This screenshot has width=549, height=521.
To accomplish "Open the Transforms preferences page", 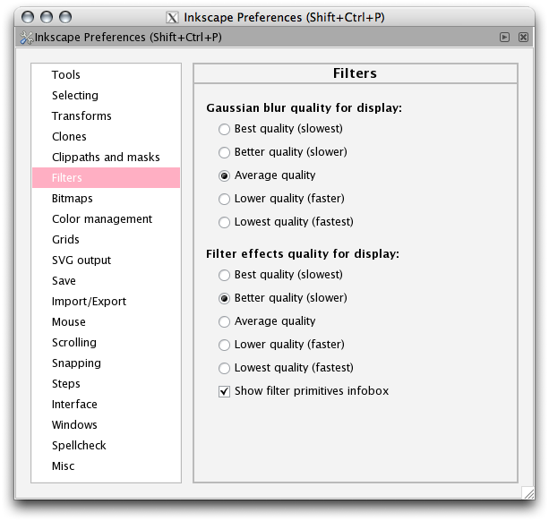I will [106, 115].
